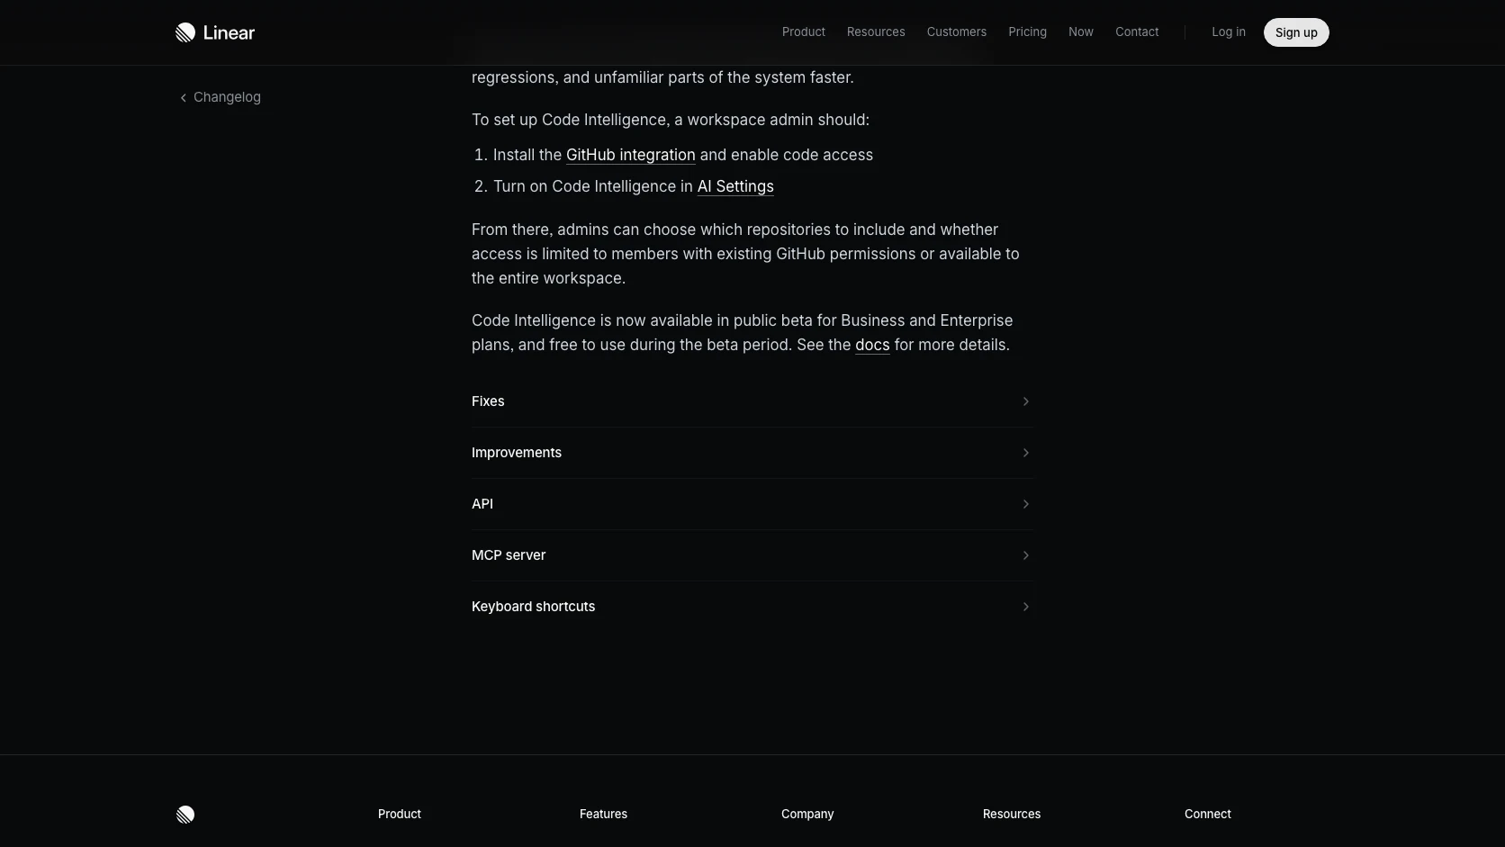Go to the Customers page
Viewport: 1505px width, 847px height.
coord(956,32)
